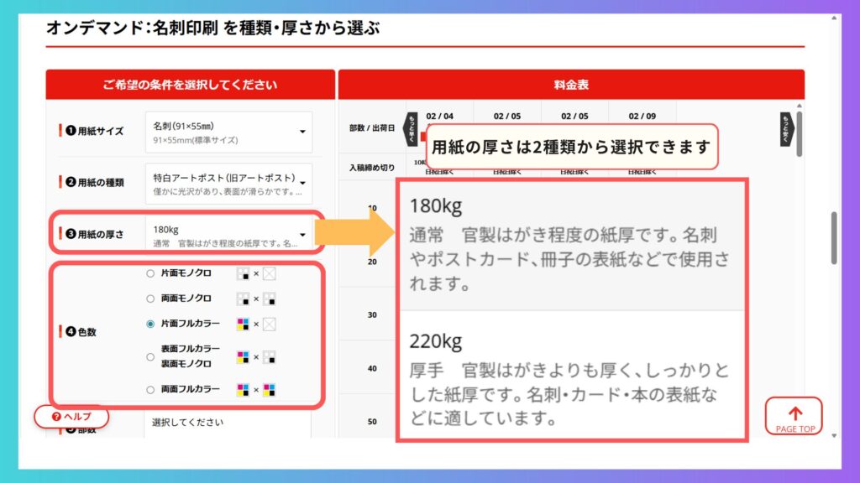This screenshot has width=860, height=483.
Task: Pick the 180kg paper thickness option
Action: click(x=571, y=245)
